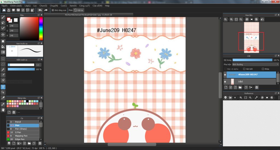Screen dimensions: 280x150
Task: Select the Eyedropper tool above the Hand tool
Action: coord(3,104)
